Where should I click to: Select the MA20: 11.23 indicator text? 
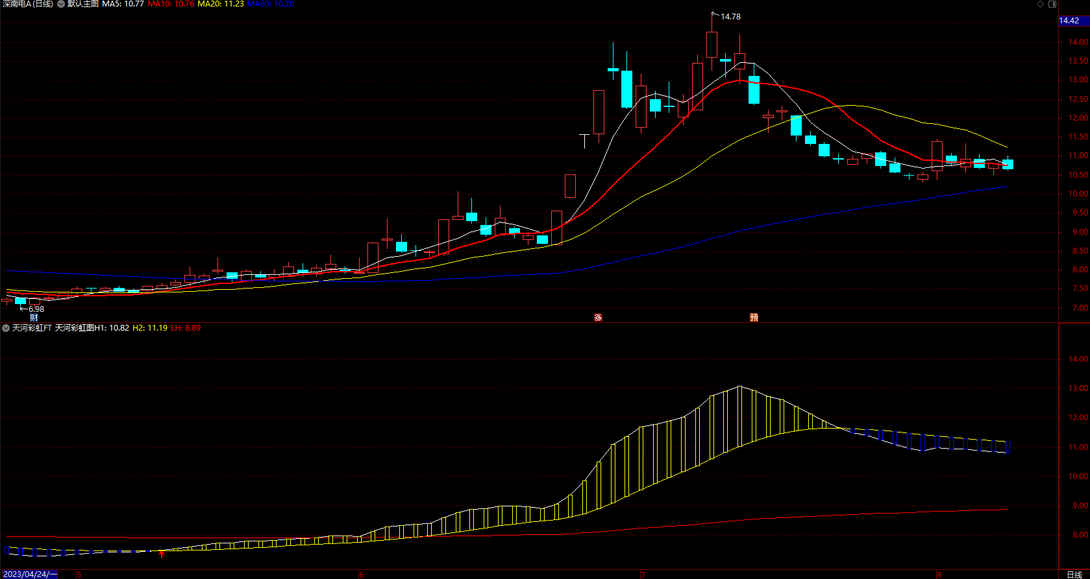point(221,4)
